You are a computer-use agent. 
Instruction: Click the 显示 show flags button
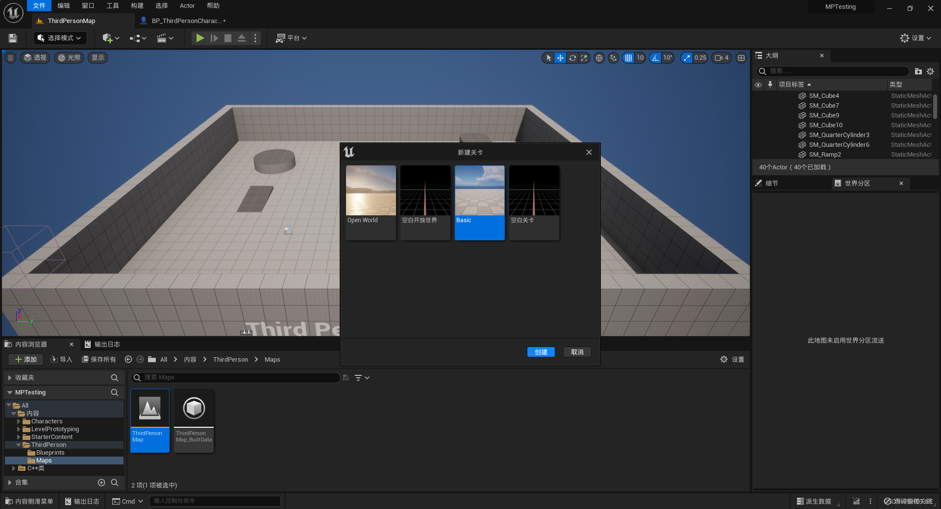point(98,58)
